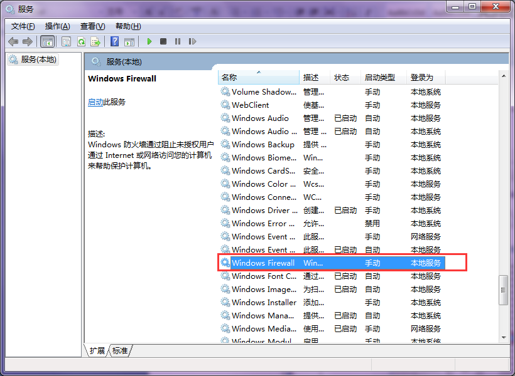The height and width of the screenshot is (376, 515).
Task: Click the gear icon of Windows Firewall row
Action: pyautogui.click(x=225, y=263)
